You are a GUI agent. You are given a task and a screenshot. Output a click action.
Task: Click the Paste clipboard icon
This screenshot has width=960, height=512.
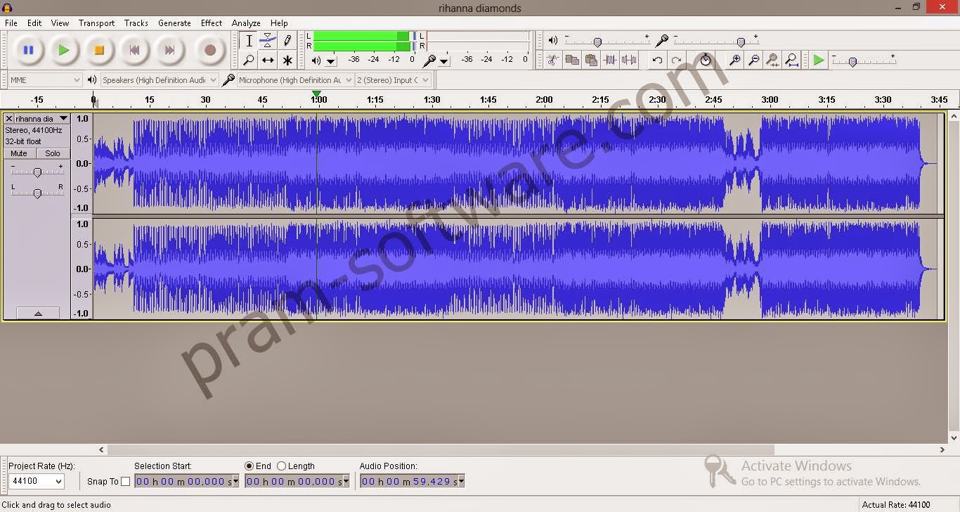[x=591, y=60]
